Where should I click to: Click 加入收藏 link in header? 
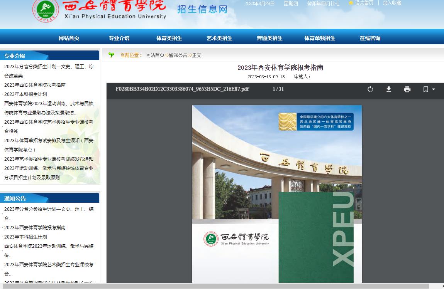[x=392, y=3]
